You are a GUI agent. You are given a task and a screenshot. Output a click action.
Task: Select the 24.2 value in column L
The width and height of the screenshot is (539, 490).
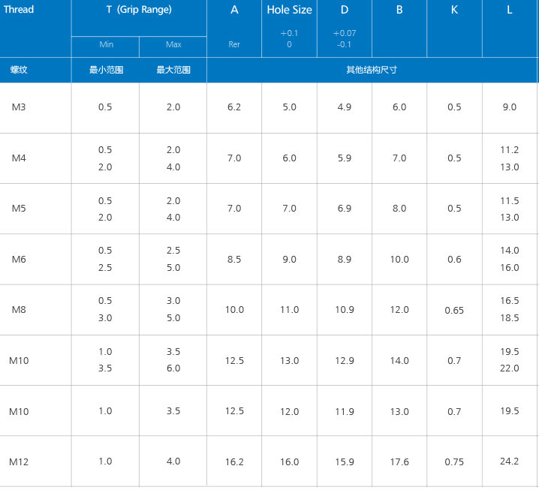510,461
